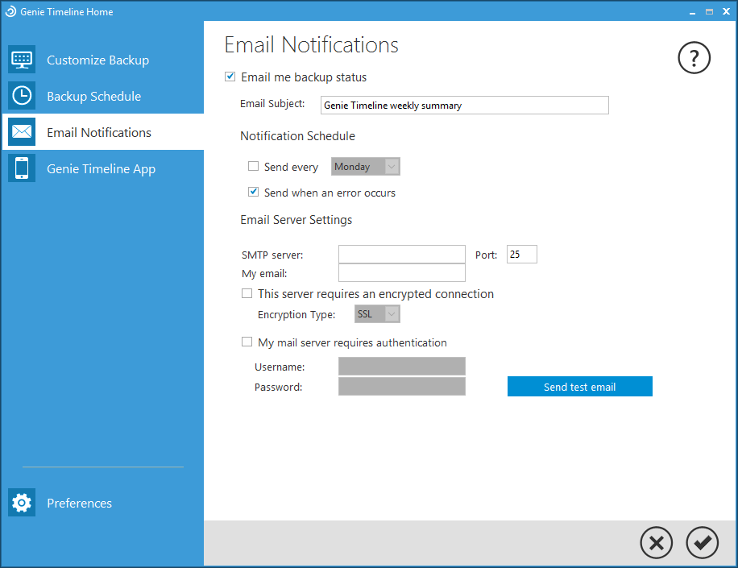
Task: Click the Backup Schedule clock icon
Action: click(22, 96)
